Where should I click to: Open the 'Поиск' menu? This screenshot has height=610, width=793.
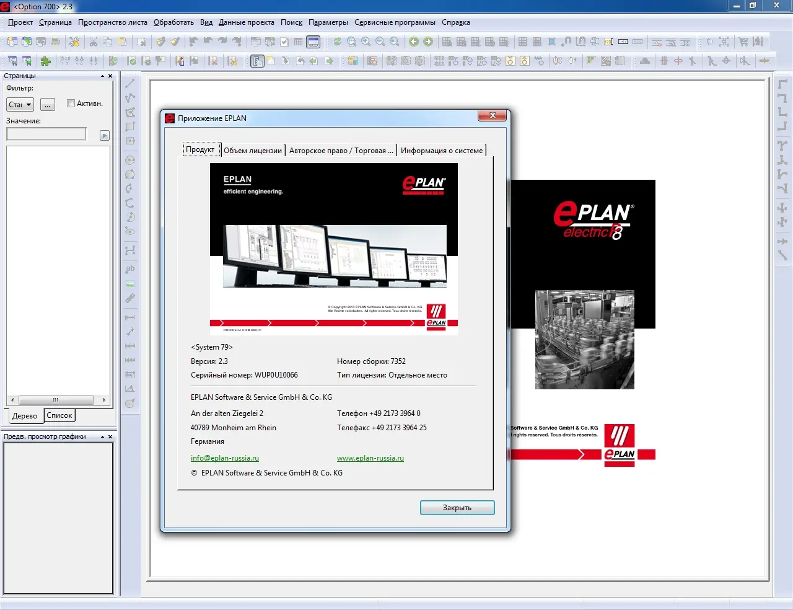click(291, 22)
